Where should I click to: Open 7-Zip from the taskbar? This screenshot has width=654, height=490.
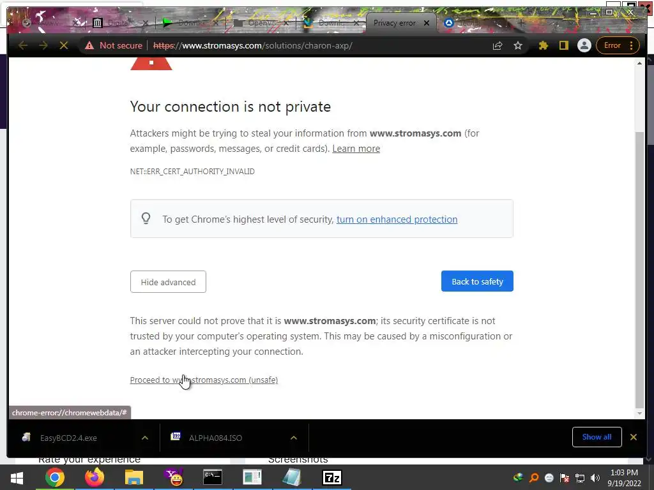tap(332, 477)
